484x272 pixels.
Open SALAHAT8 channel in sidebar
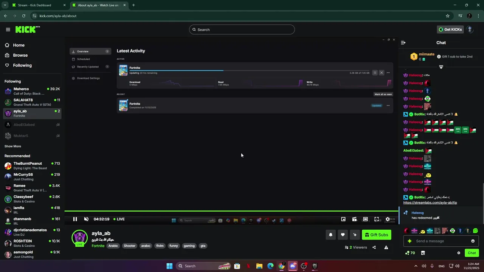[32, 102]
